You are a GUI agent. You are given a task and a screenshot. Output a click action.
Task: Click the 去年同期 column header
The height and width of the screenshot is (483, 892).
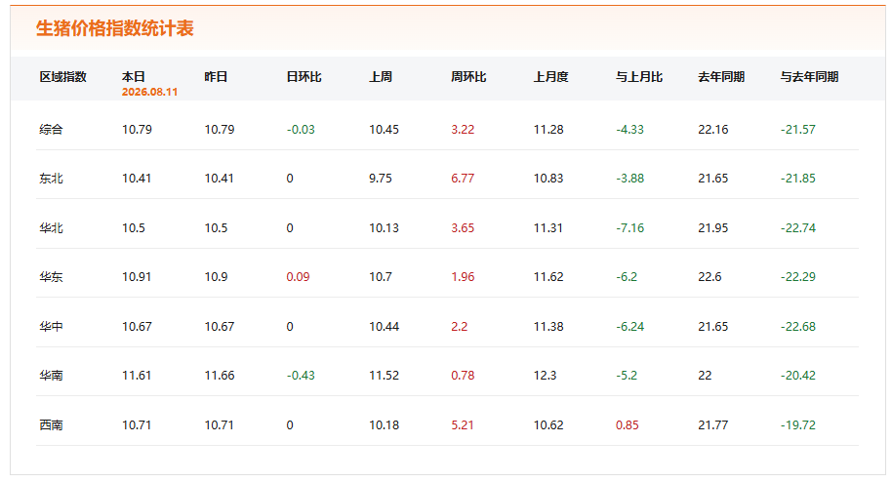point(721,77)
